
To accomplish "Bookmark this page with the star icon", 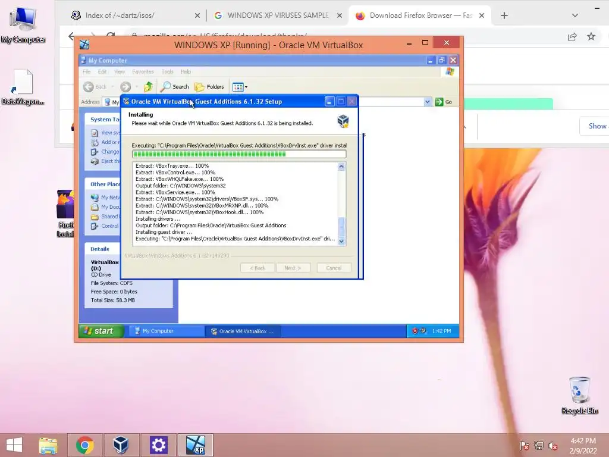I will (x=591, y=36).
